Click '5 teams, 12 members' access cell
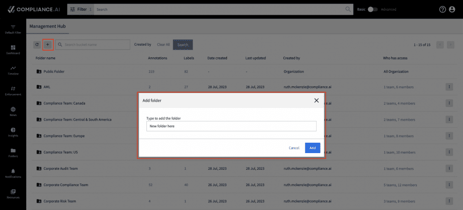Image resolution: width=463 pixels, height=210 pixels. point(400,185)
